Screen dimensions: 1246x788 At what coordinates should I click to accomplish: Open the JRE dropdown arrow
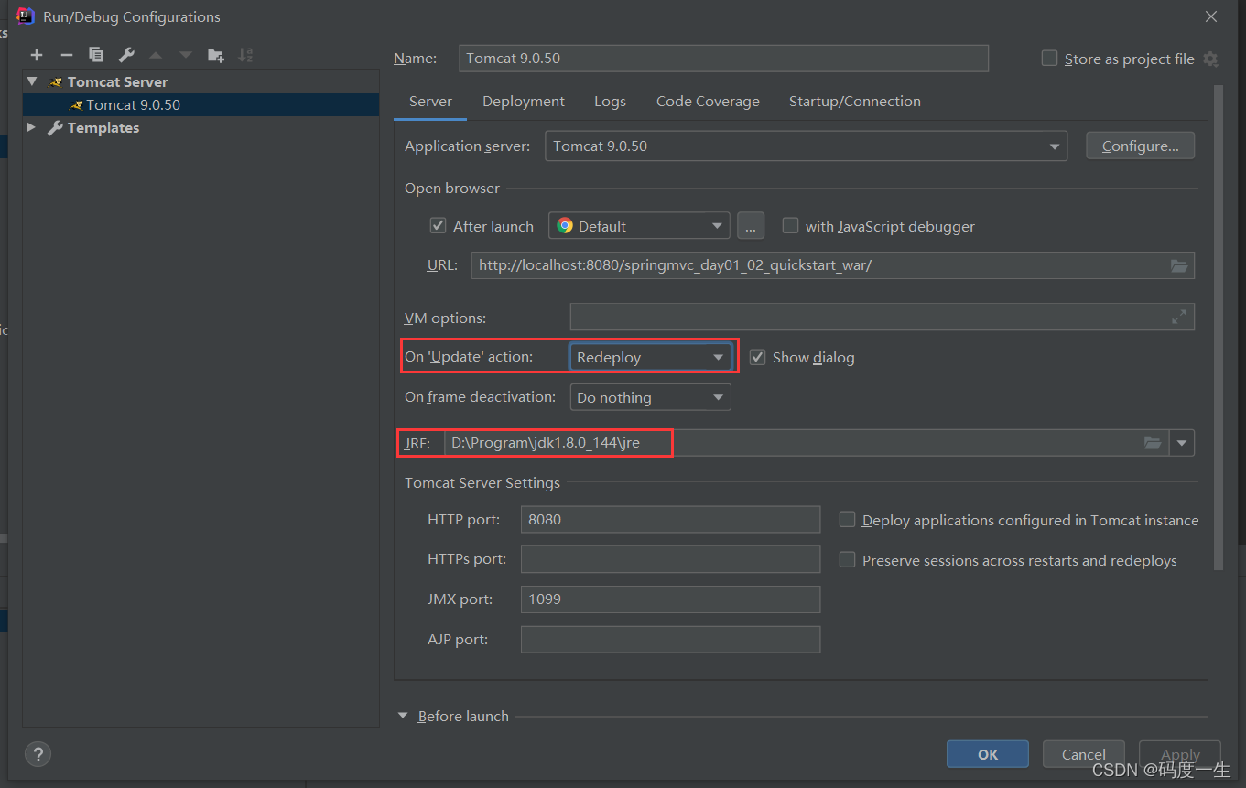tap(1182, 443)
